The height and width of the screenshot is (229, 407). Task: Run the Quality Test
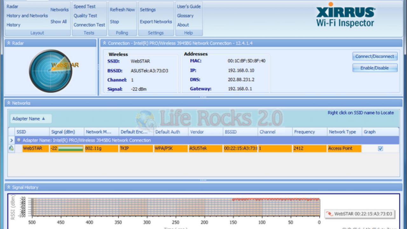[85, 16]
